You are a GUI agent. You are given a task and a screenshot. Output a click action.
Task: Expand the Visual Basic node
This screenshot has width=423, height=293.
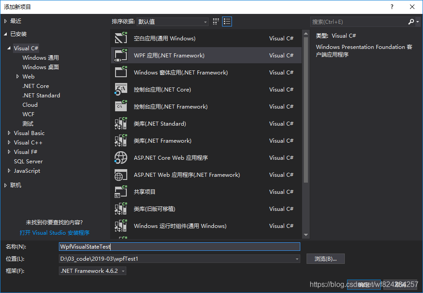(9, 133)
